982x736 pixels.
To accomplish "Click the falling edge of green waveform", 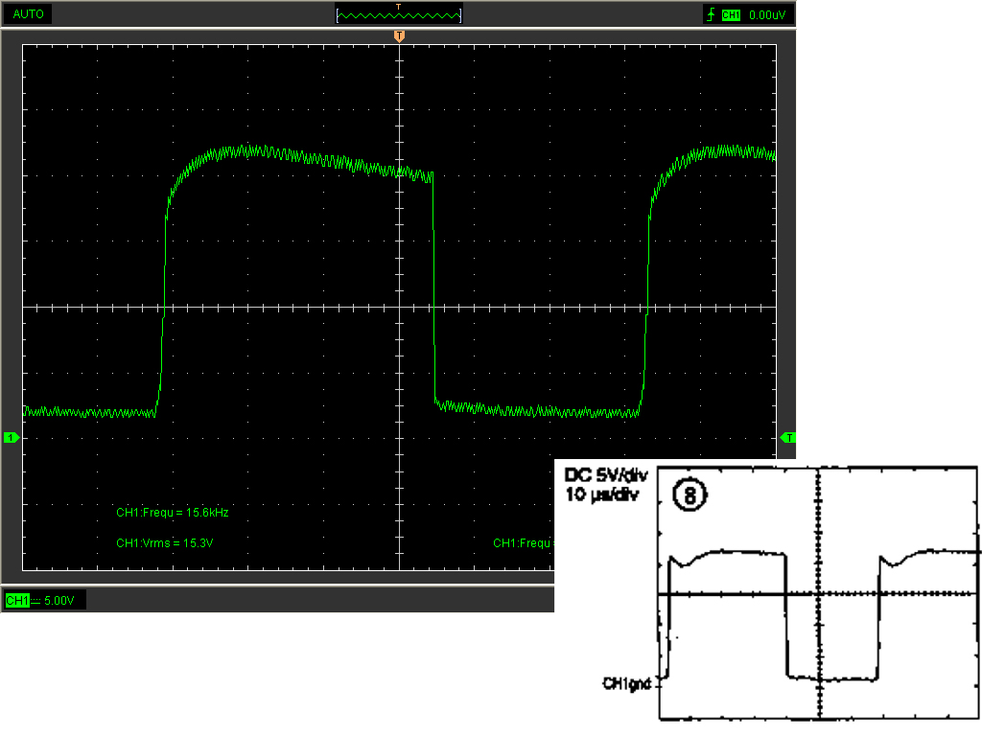I will pyautogui.click(x=434, y=287).
